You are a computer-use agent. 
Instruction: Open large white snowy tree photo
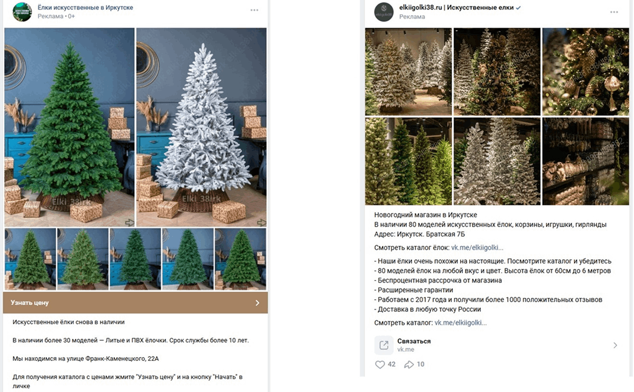(x=201, y=127)
